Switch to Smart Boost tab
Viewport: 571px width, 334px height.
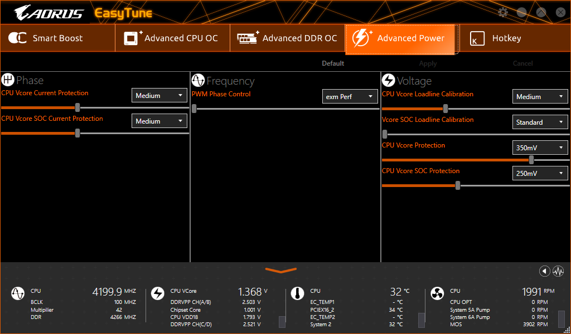coord(57,38)
